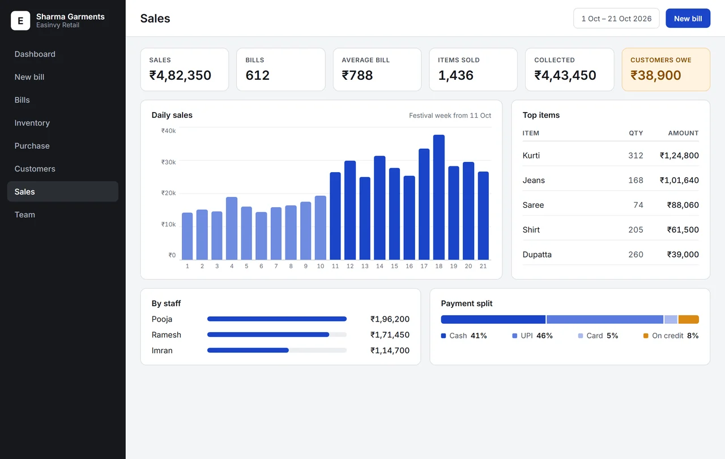The width and height of the screenshot is (725, 459).
Task: Click Imran's sales progress bar
Action: [277, 350]
